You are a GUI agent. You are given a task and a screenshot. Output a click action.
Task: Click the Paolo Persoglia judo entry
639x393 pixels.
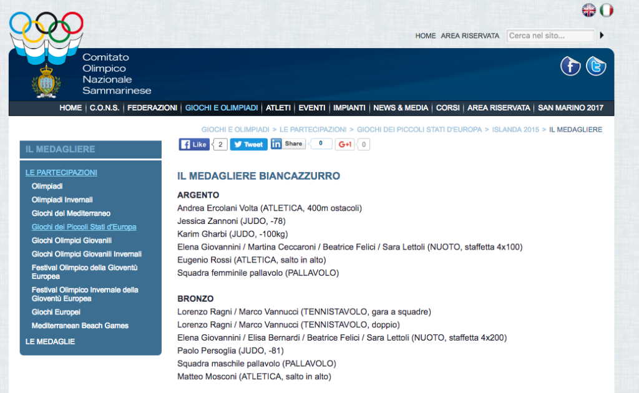point(230,351)
